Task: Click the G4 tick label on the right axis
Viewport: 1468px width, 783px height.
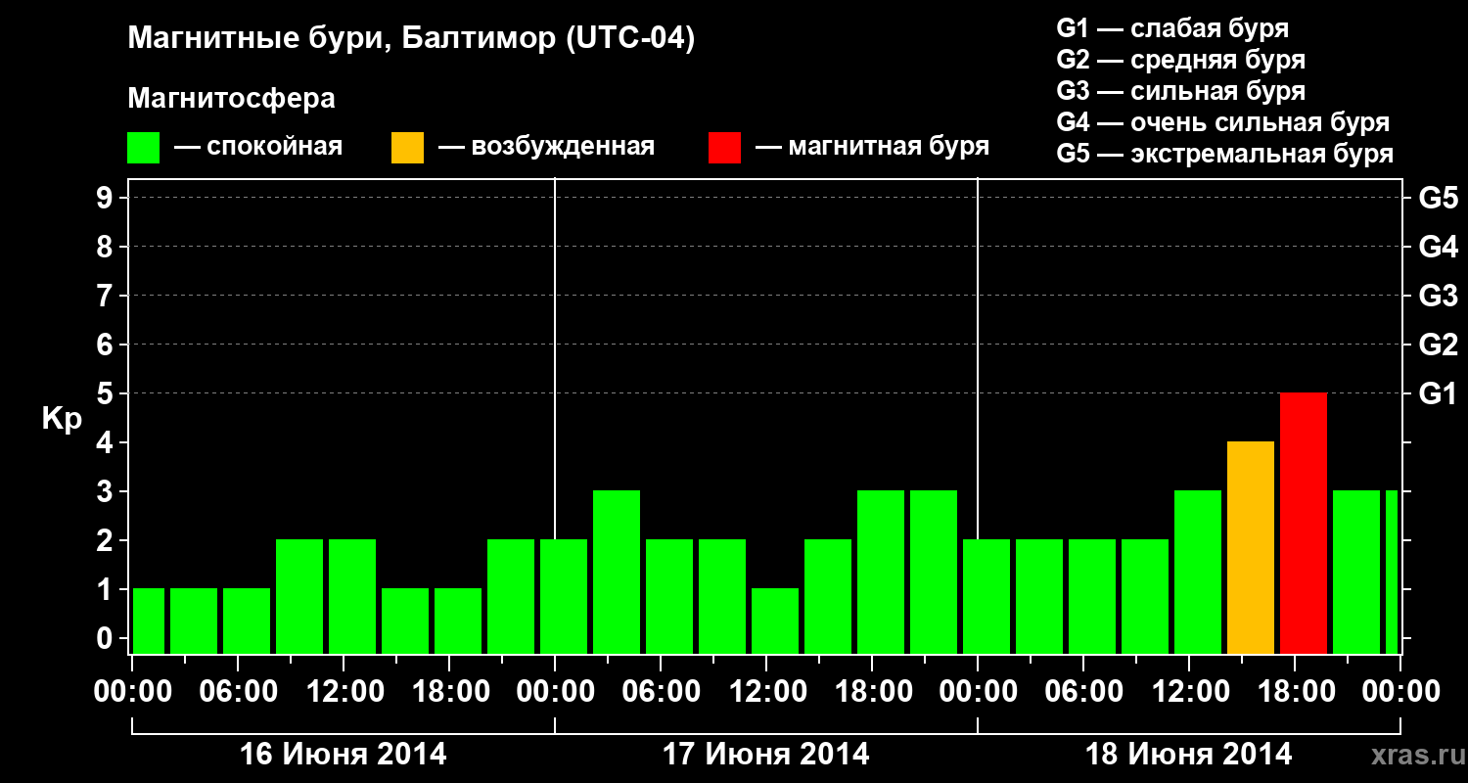Action: pos(1438,248)
